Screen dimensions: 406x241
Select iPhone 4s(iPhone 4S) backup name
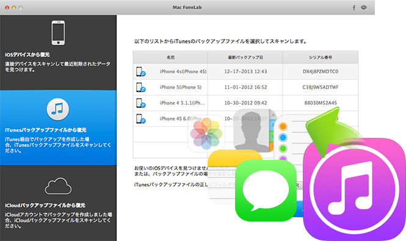click(183, 71)
